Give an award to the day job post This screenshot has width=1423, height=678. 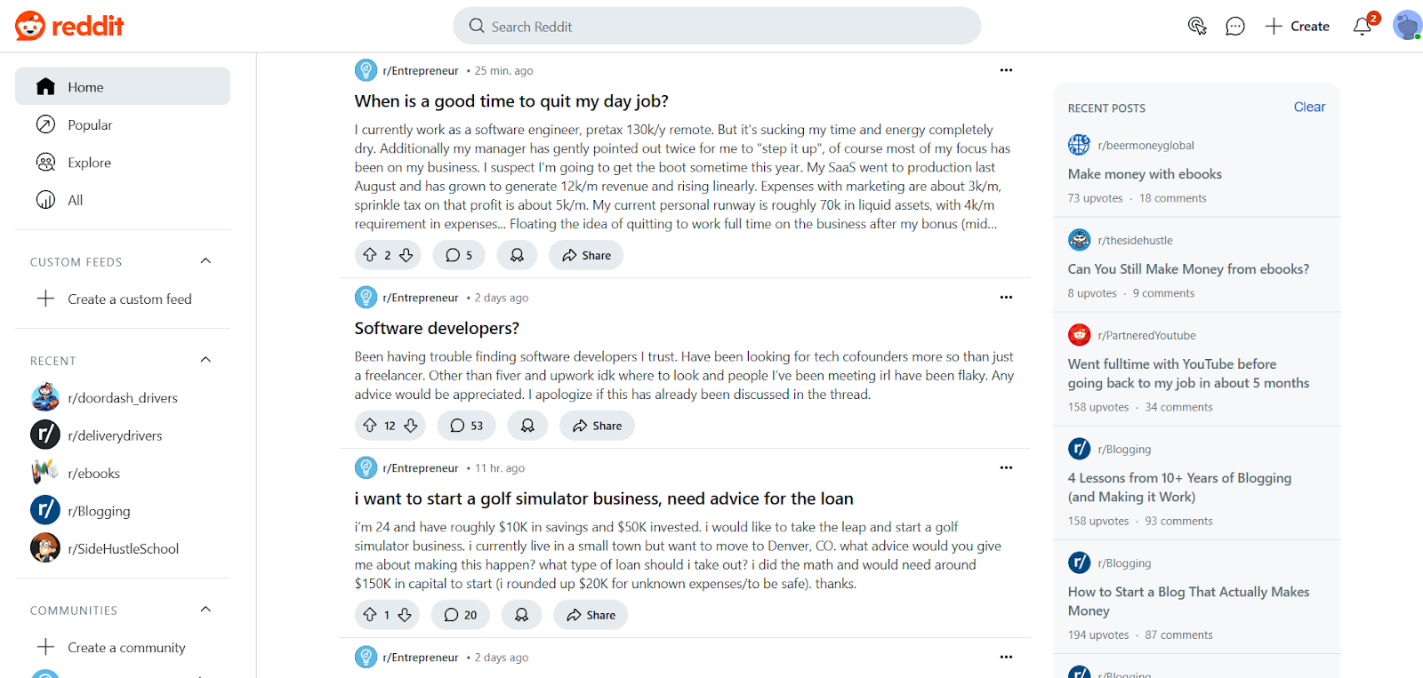(x=517, y=255)
